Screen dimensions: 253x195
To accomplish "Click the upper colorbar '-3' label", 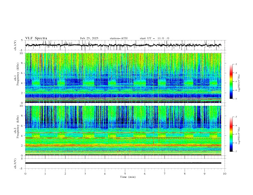I will click(235, 64).
